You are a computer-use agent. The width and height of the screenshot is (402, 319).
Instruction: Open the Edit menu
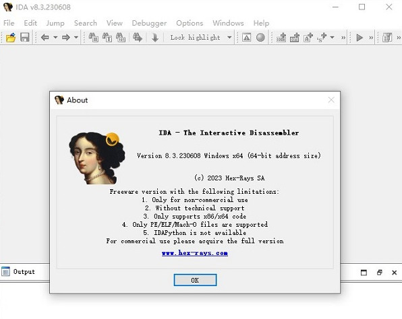coord(30,23)
